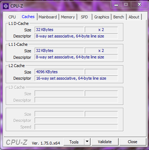Close the window using the X button
Screen dimensions: 149x150
[x=139, y=5]
